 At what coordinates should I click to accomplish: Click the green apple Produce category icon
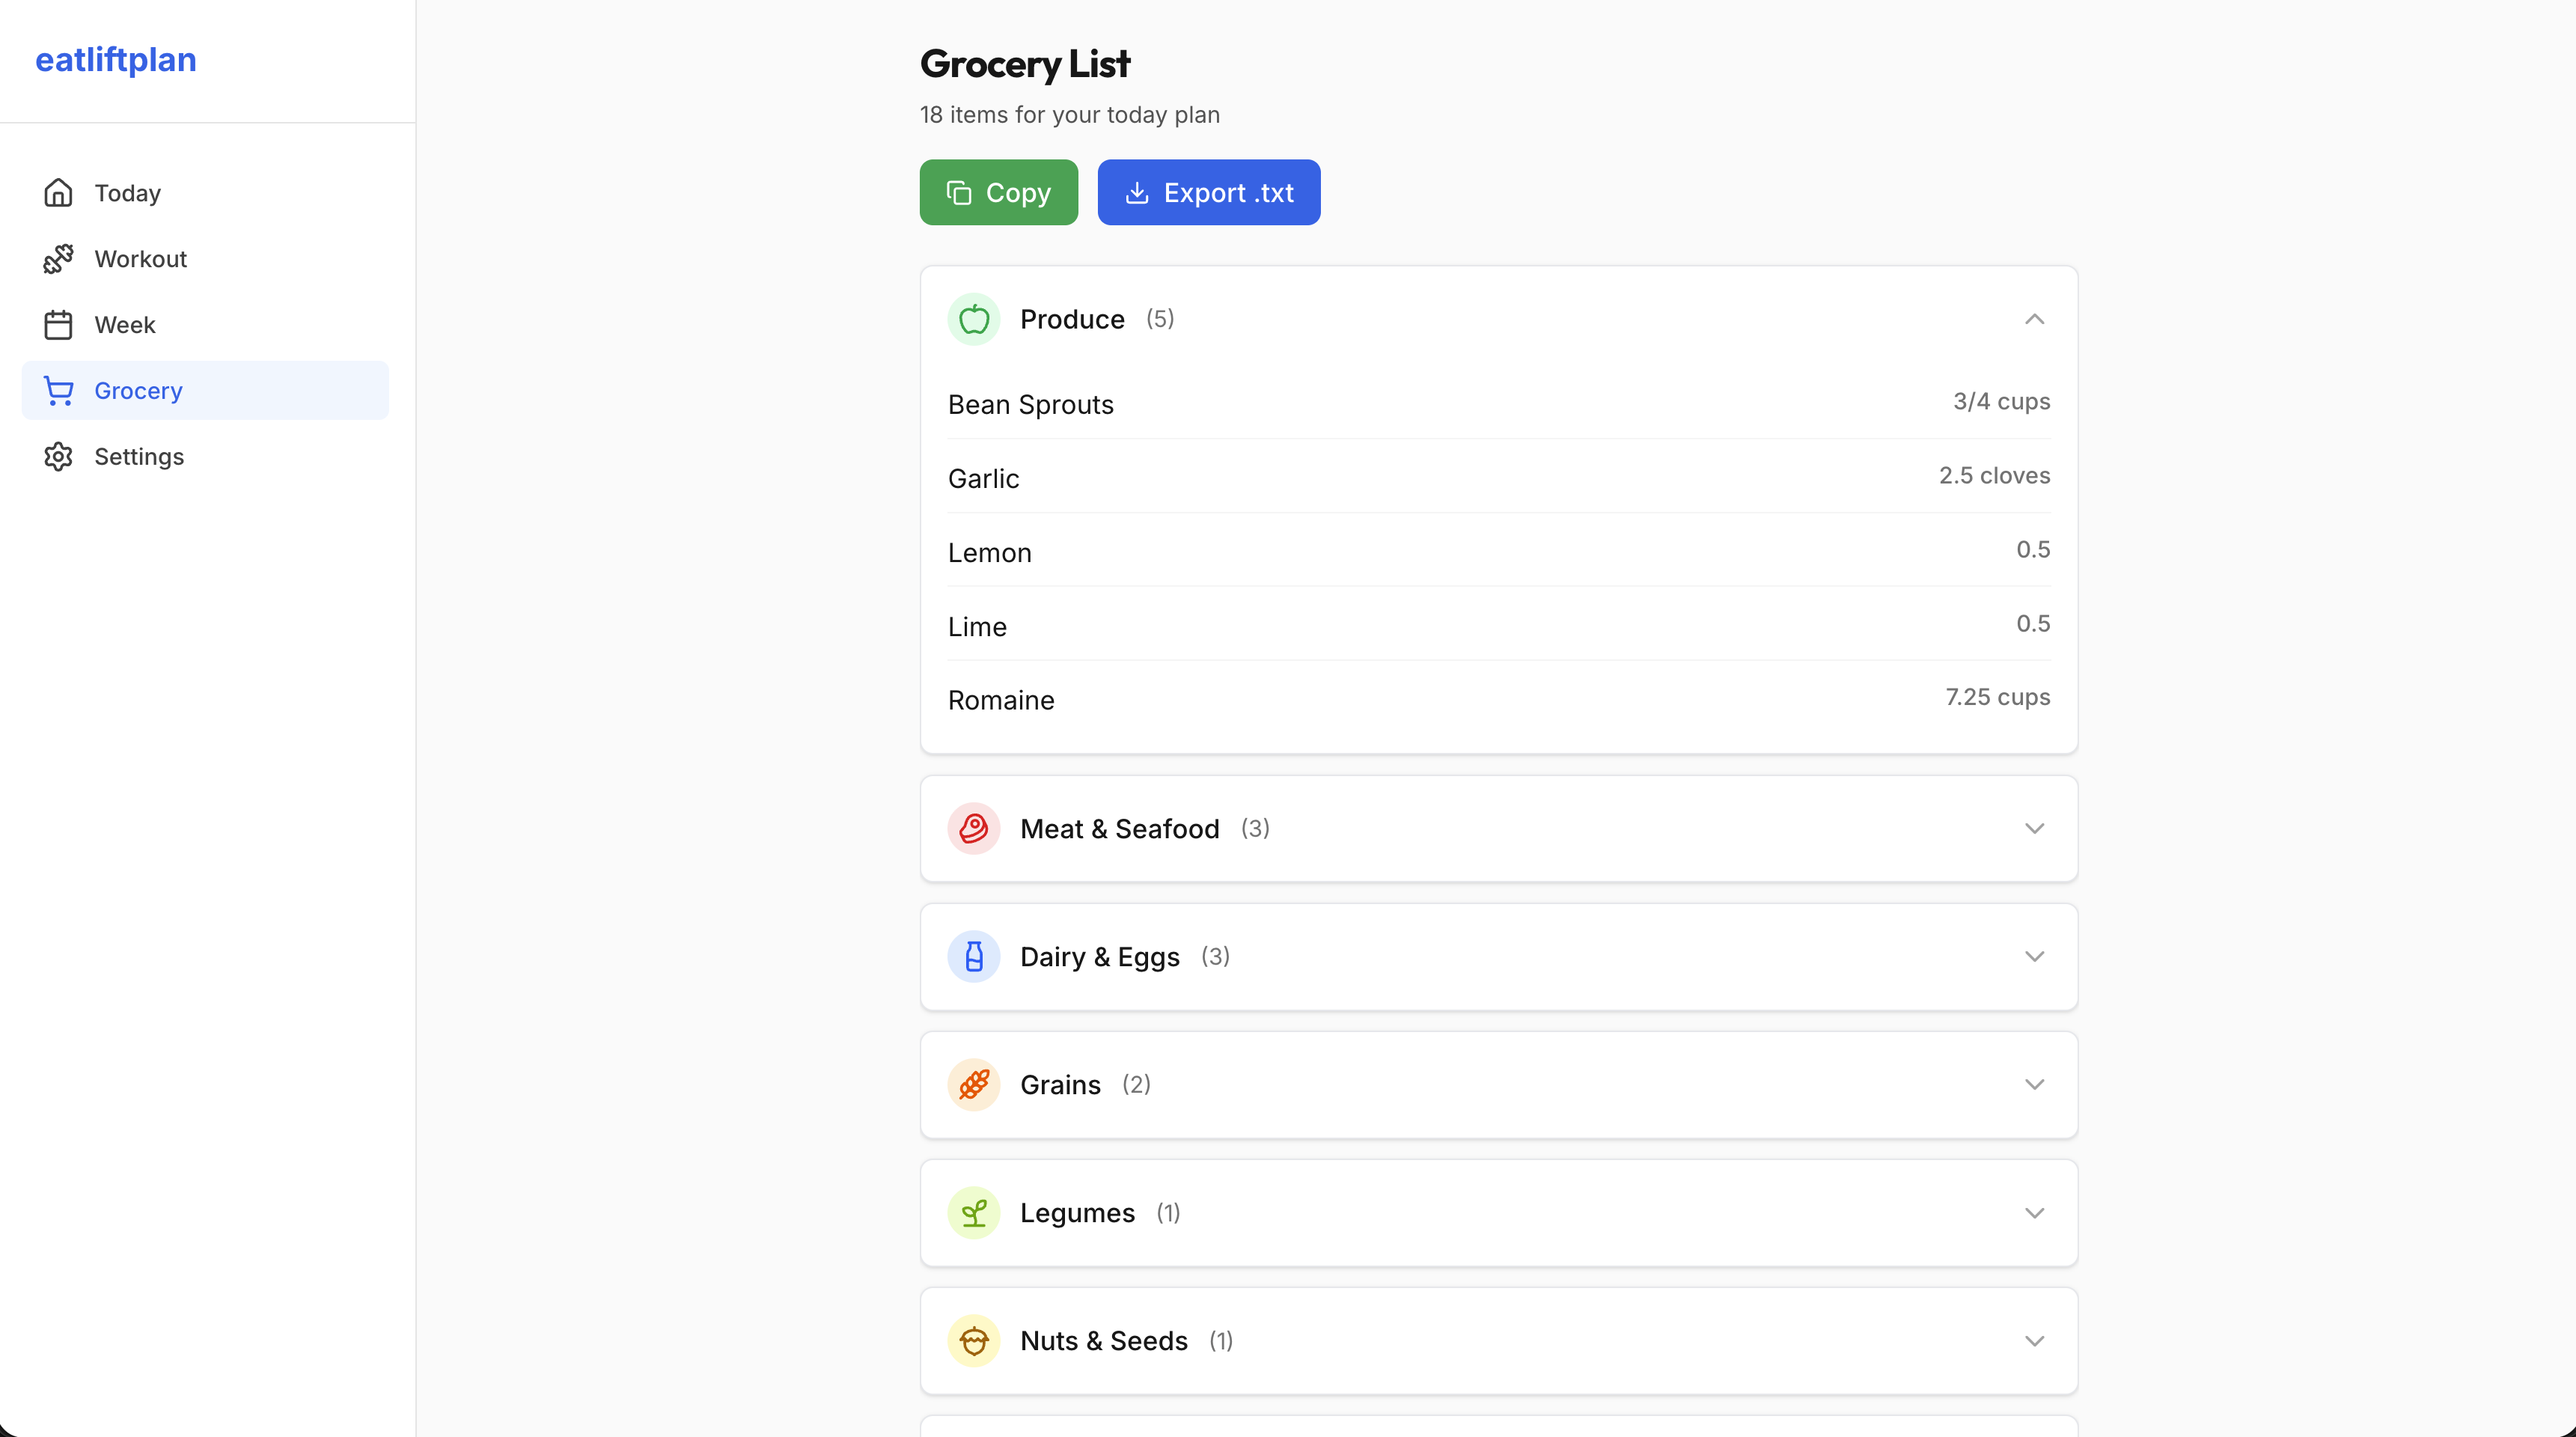[973, 319]
